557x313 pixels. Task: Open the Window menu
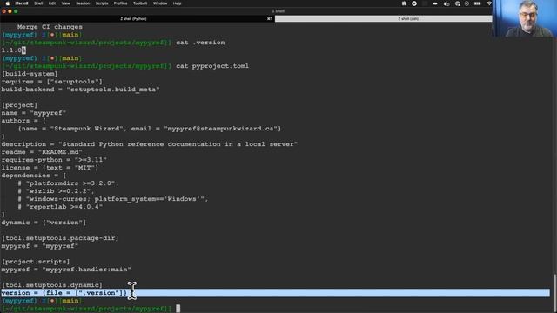pos(160,3)
